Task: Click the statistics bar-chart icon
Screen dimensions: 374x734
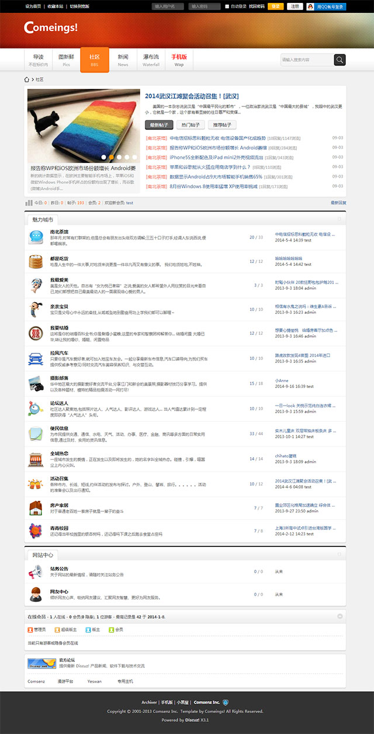Action: 29,202
